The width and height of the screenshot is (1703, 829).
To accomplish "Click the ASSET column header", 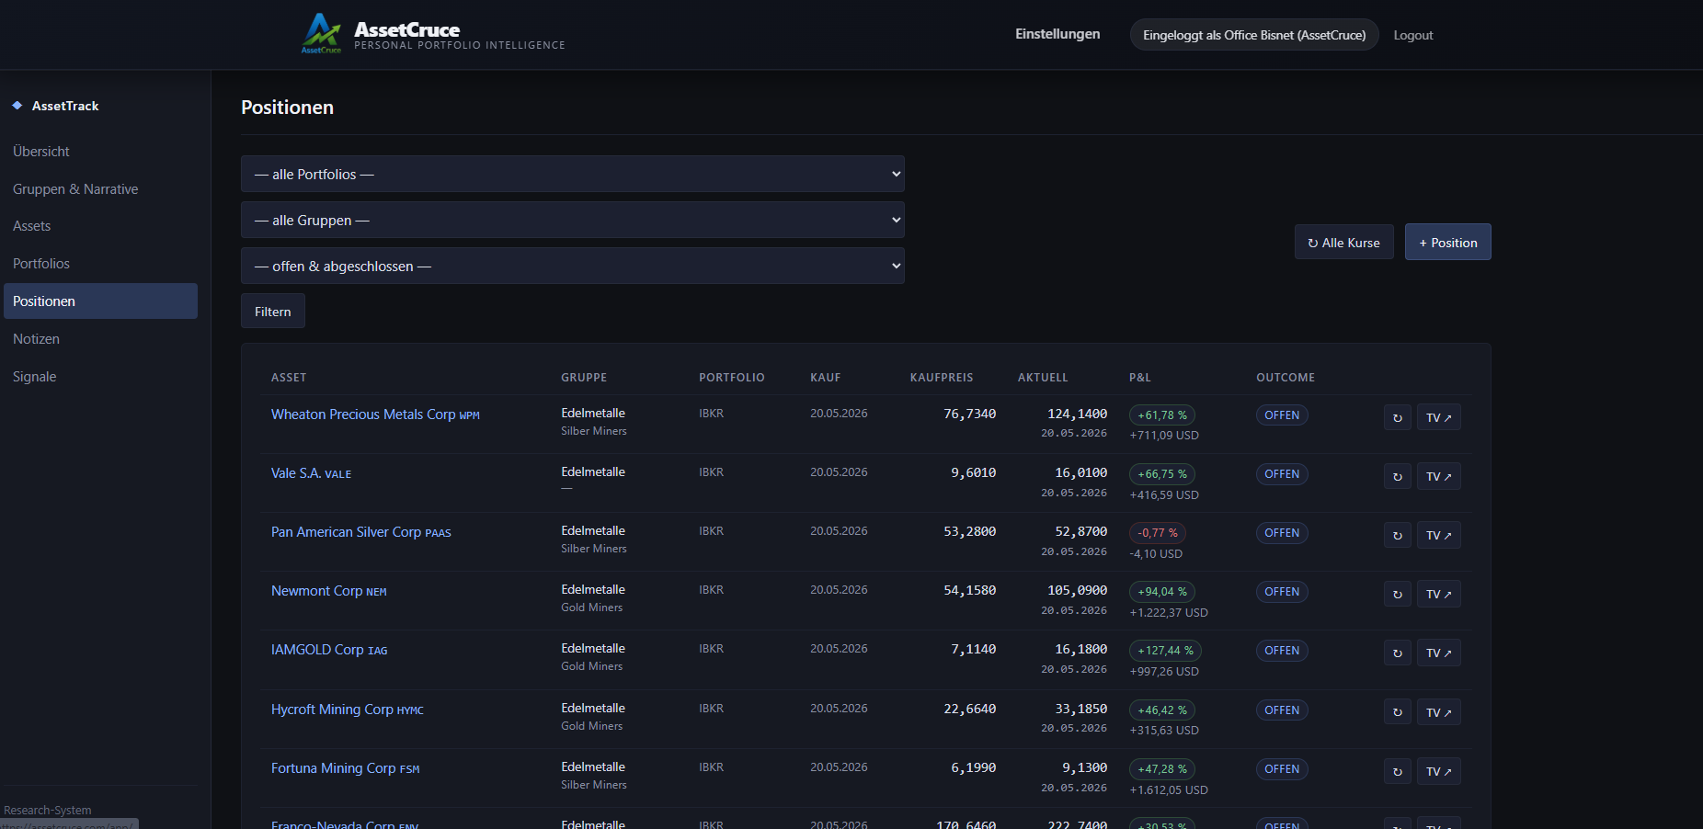I will point(289,378).
